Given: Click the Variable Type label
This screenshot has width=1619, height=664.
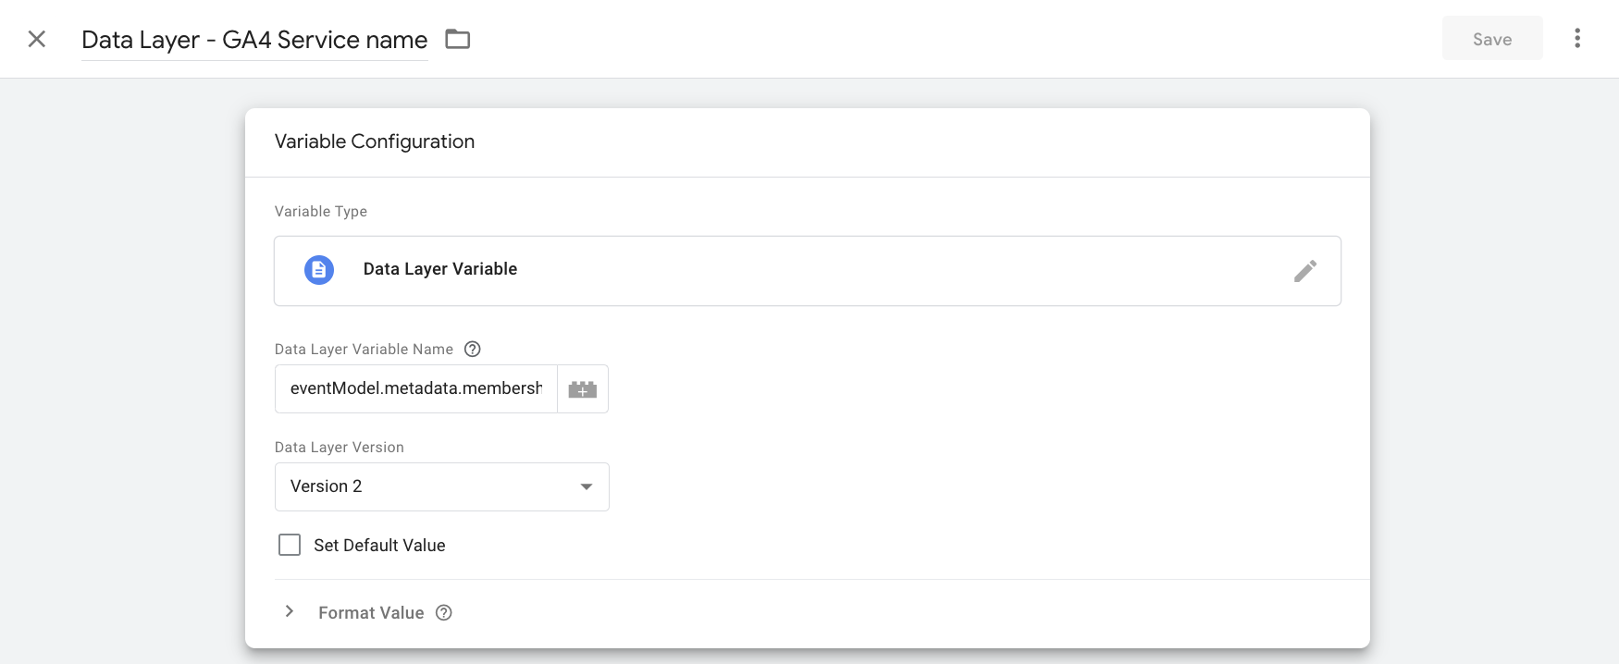Looking at the screenshot, I should (x=321, y=211).
